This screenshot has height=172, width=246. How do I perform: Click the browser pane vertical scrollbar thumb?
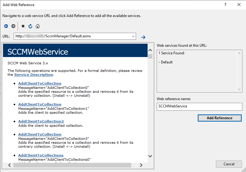click(x=150, y=56)
